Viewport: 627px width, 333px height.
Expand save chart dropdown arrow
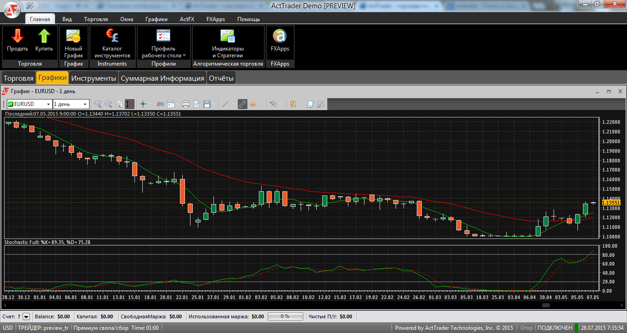click(214, 104)
